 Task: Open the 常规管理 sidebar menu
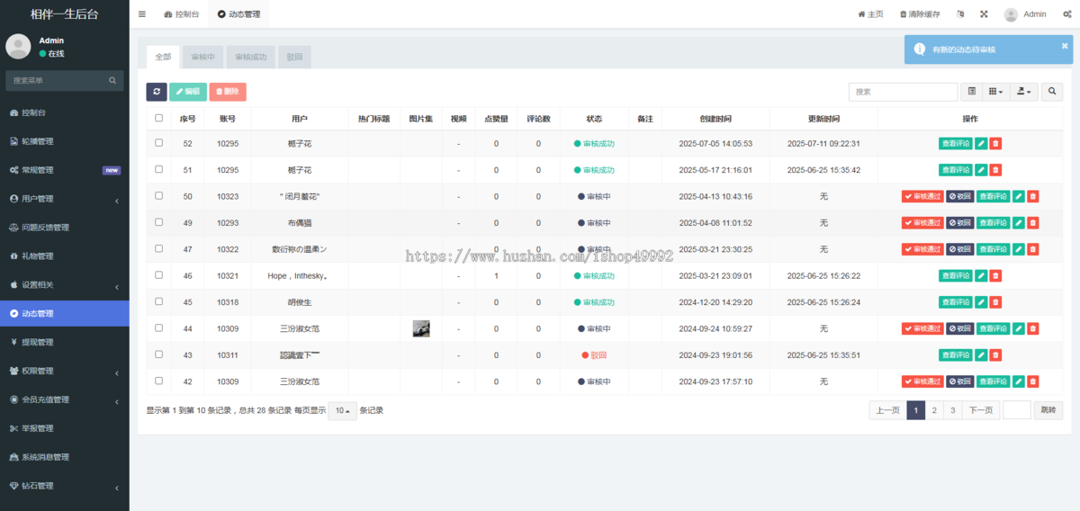tap(65, 170)
